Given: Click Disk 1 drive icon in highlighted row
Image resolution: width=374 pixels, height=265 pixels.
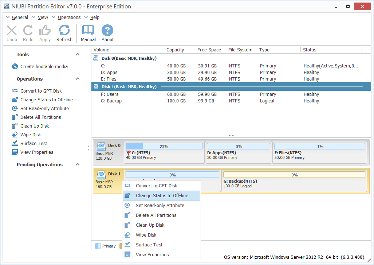Looking at the screenshot, I should pyautogui.click(x=96, y=86).
